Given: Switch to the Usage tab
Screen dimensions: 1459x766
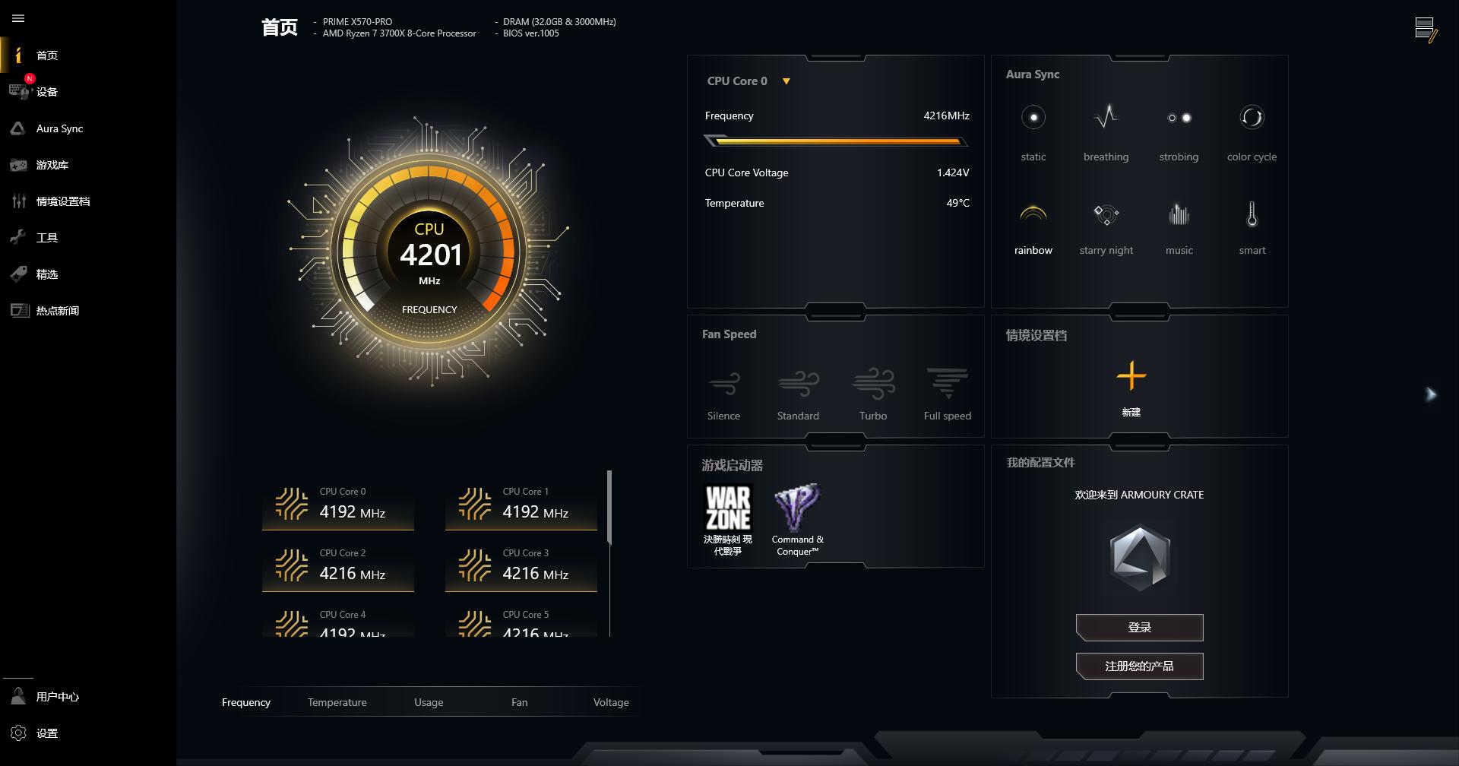Looking at the screenshot, I should 429,702.
